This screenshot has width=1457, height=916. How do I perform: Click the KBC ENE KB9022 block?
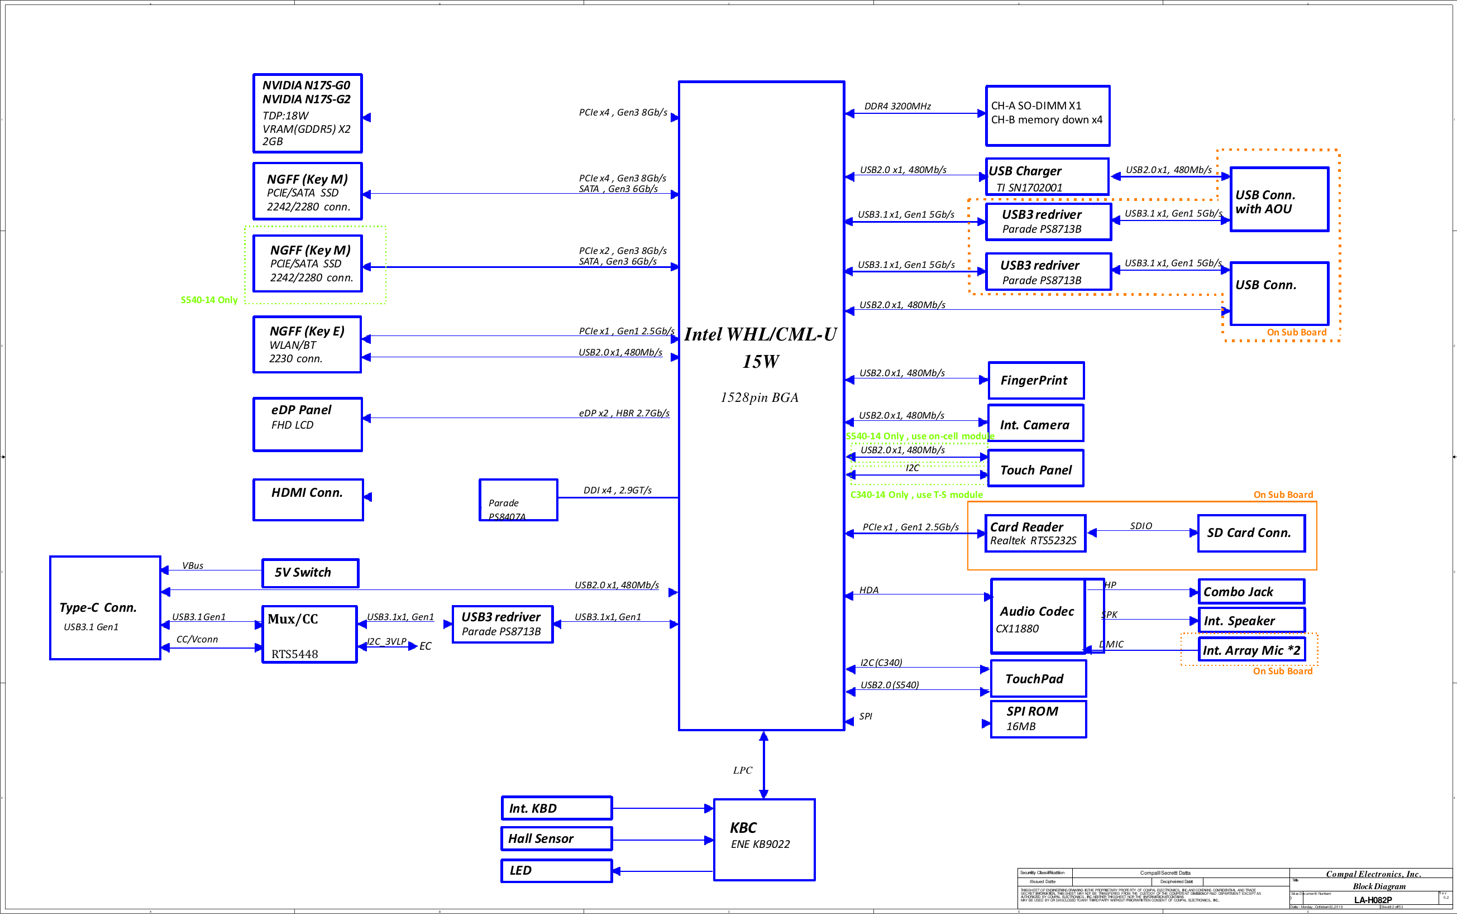pos(763,839)
